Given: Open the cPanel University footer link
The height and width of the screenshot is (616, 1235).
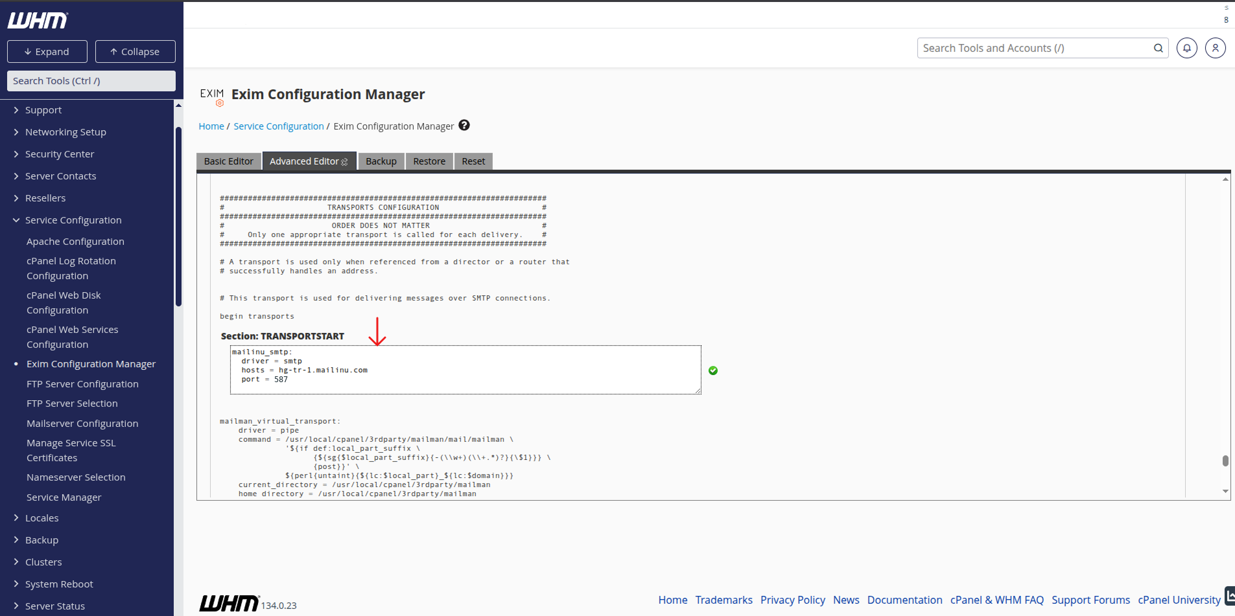Looking at the screenshot, I should click(x=1179, y=600).
